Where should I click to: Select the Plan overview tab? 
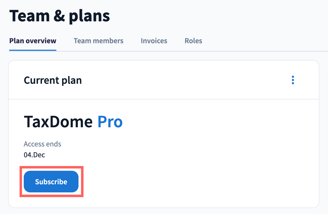(x=33, y=41)
